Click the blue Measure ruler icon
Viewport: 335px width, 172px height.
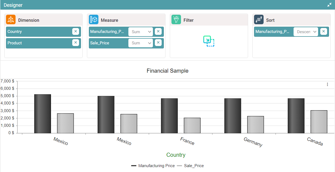click(93, 20)
